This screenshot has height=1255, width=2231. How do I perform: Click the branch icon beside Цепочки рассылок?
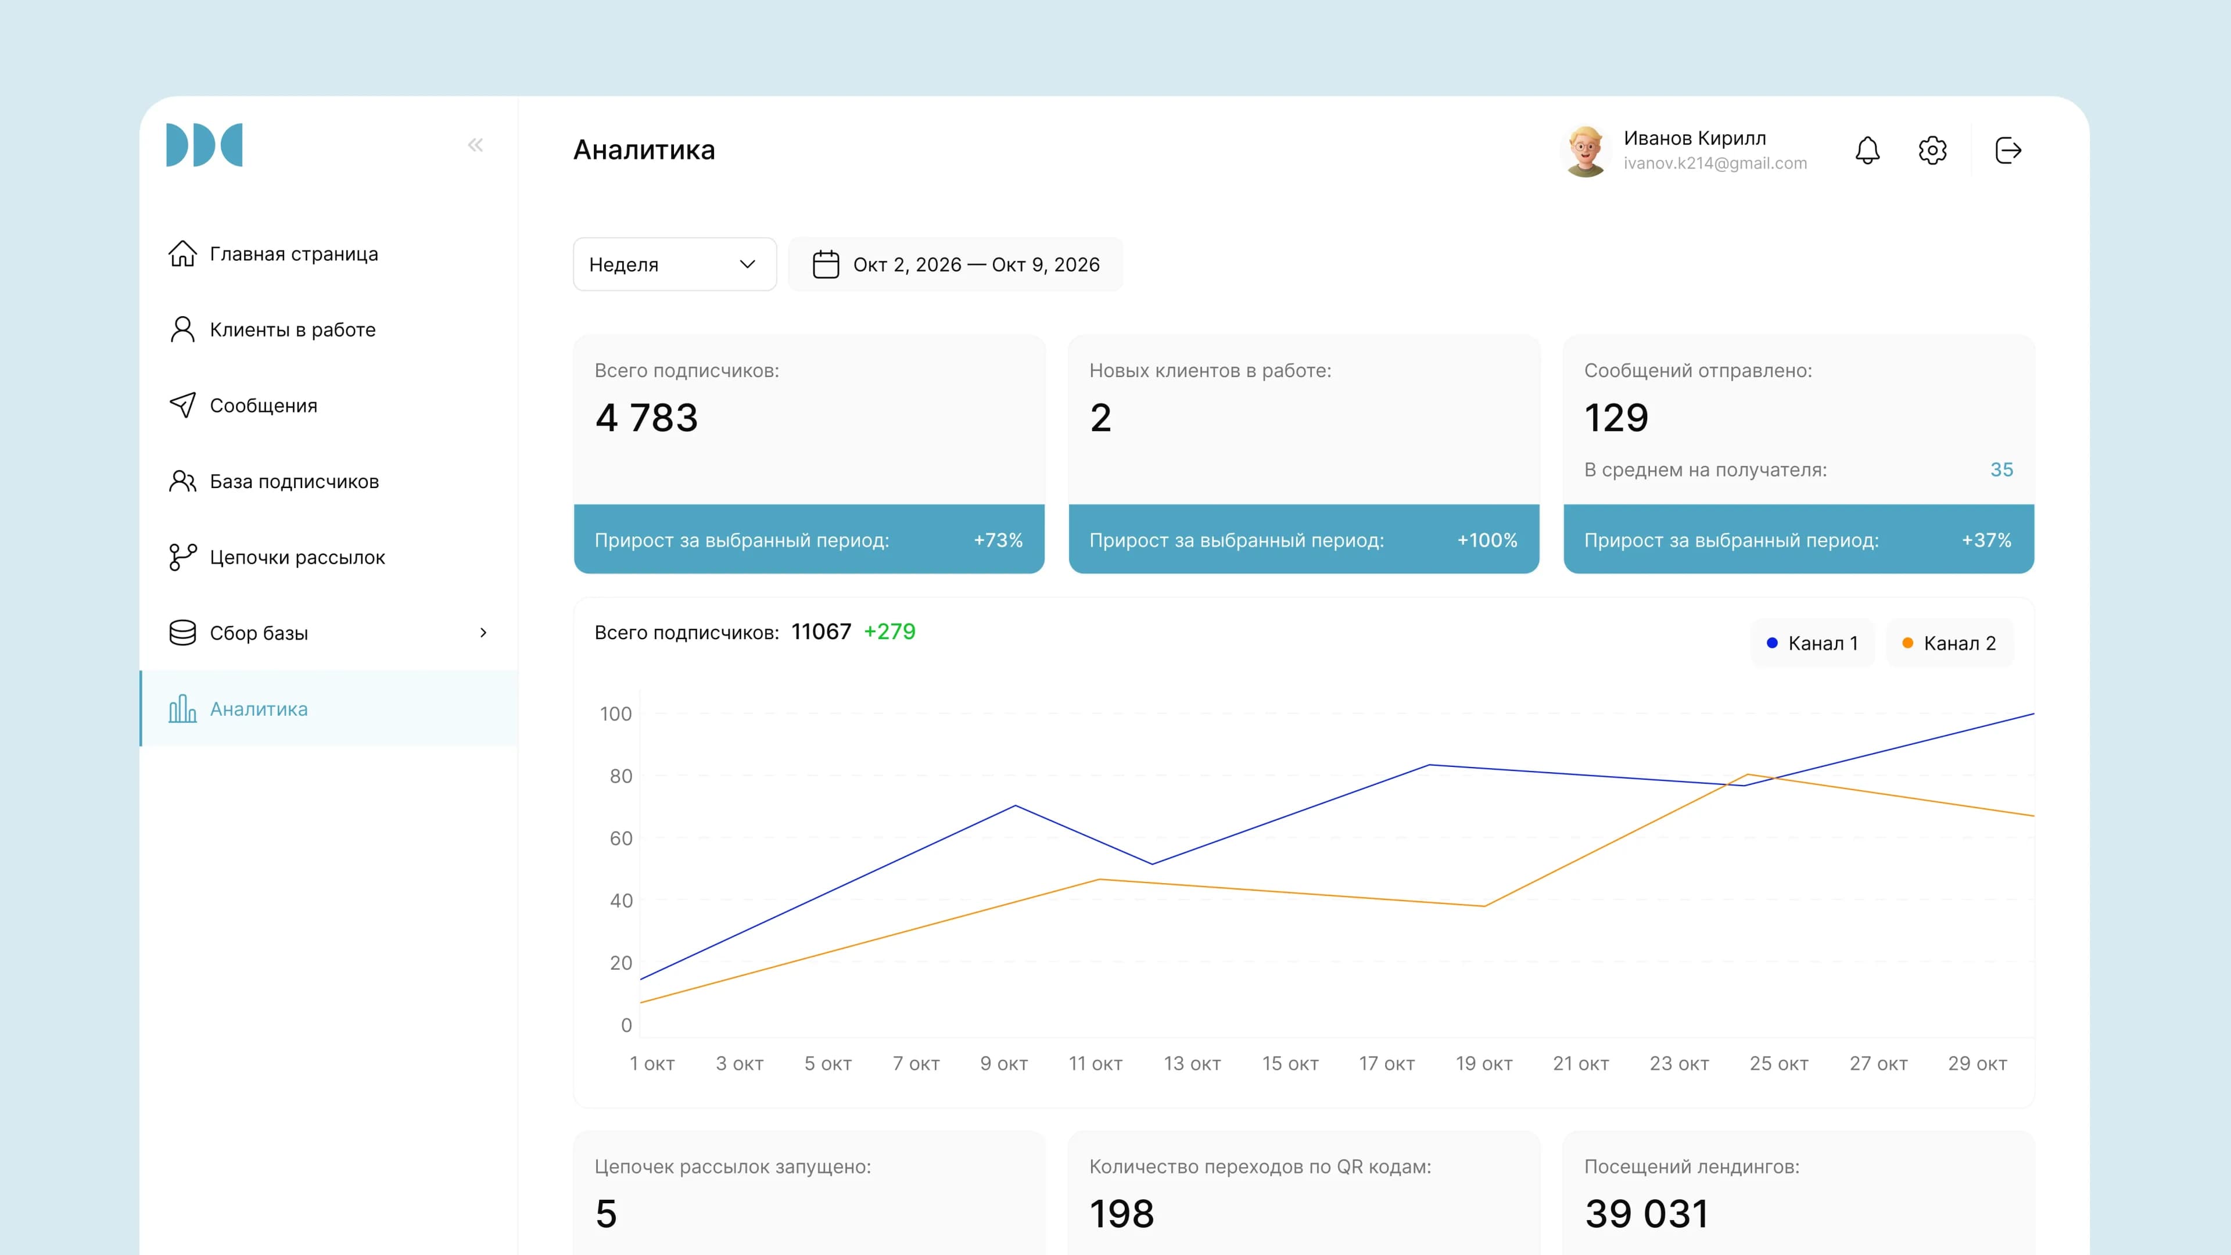(x=182, y=557)
